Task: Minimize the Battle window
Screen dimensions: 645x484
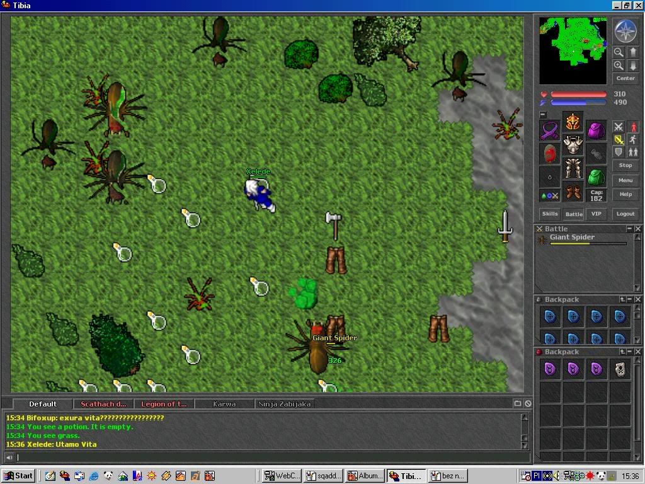Action: [x=629, y=228]
